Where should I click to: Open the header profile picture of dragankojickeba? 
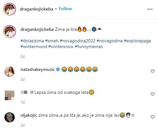coord(10,9)
